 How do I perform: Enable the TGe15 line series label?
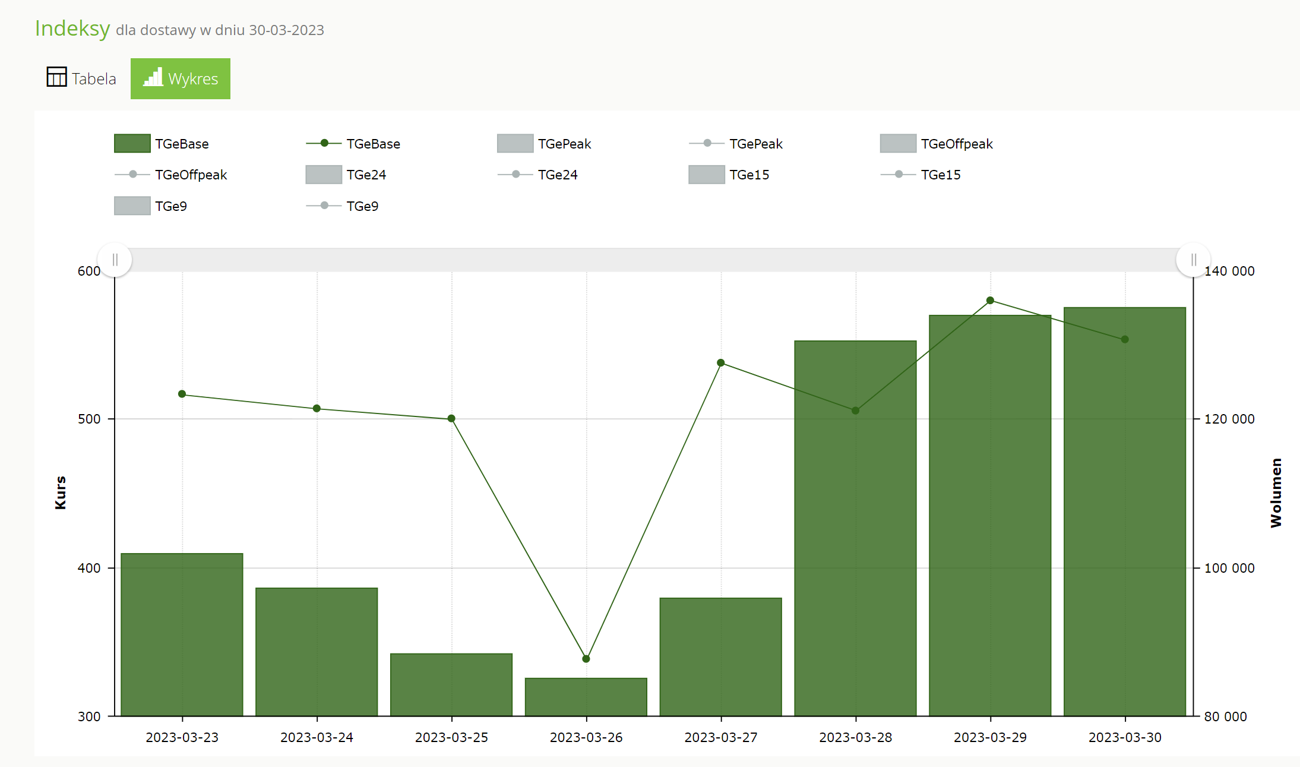click(940, 175)
